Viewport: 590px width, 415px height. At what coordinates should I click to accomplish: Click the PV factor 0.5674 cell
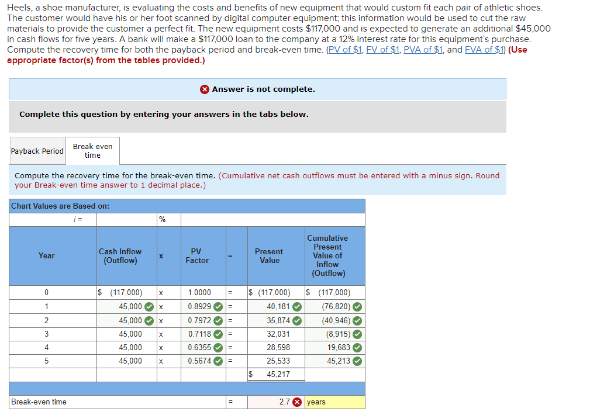click(x=203, y=361)
